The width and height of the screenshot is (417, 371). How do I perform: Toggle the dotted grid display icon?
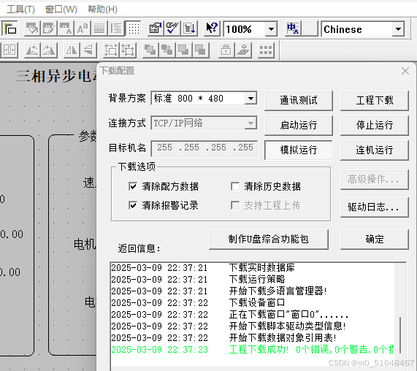134,28
